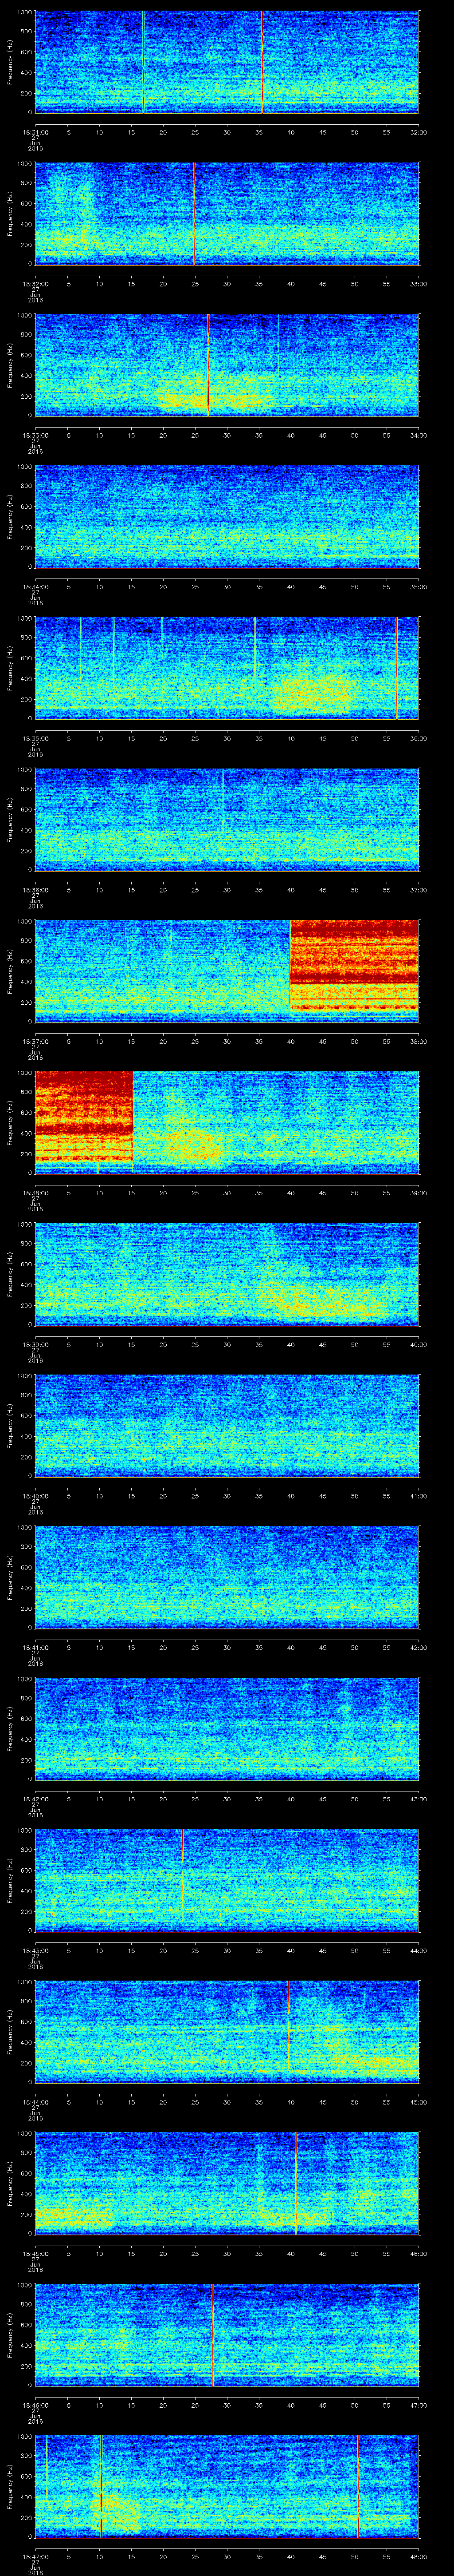Viewport: 454px width, 2576px height.
Task: Select the spectrogram panel starting at 18:40:00
Action: click(227, 1425)
